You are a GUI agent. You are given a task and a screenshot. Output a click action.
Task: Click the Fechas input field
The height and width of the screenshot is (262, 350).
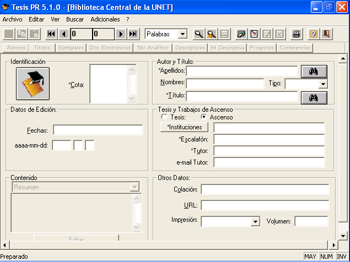(x=98, y=130)
